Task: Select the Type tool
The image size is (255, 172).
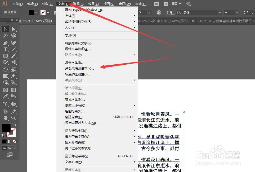Action: point(6,49)
